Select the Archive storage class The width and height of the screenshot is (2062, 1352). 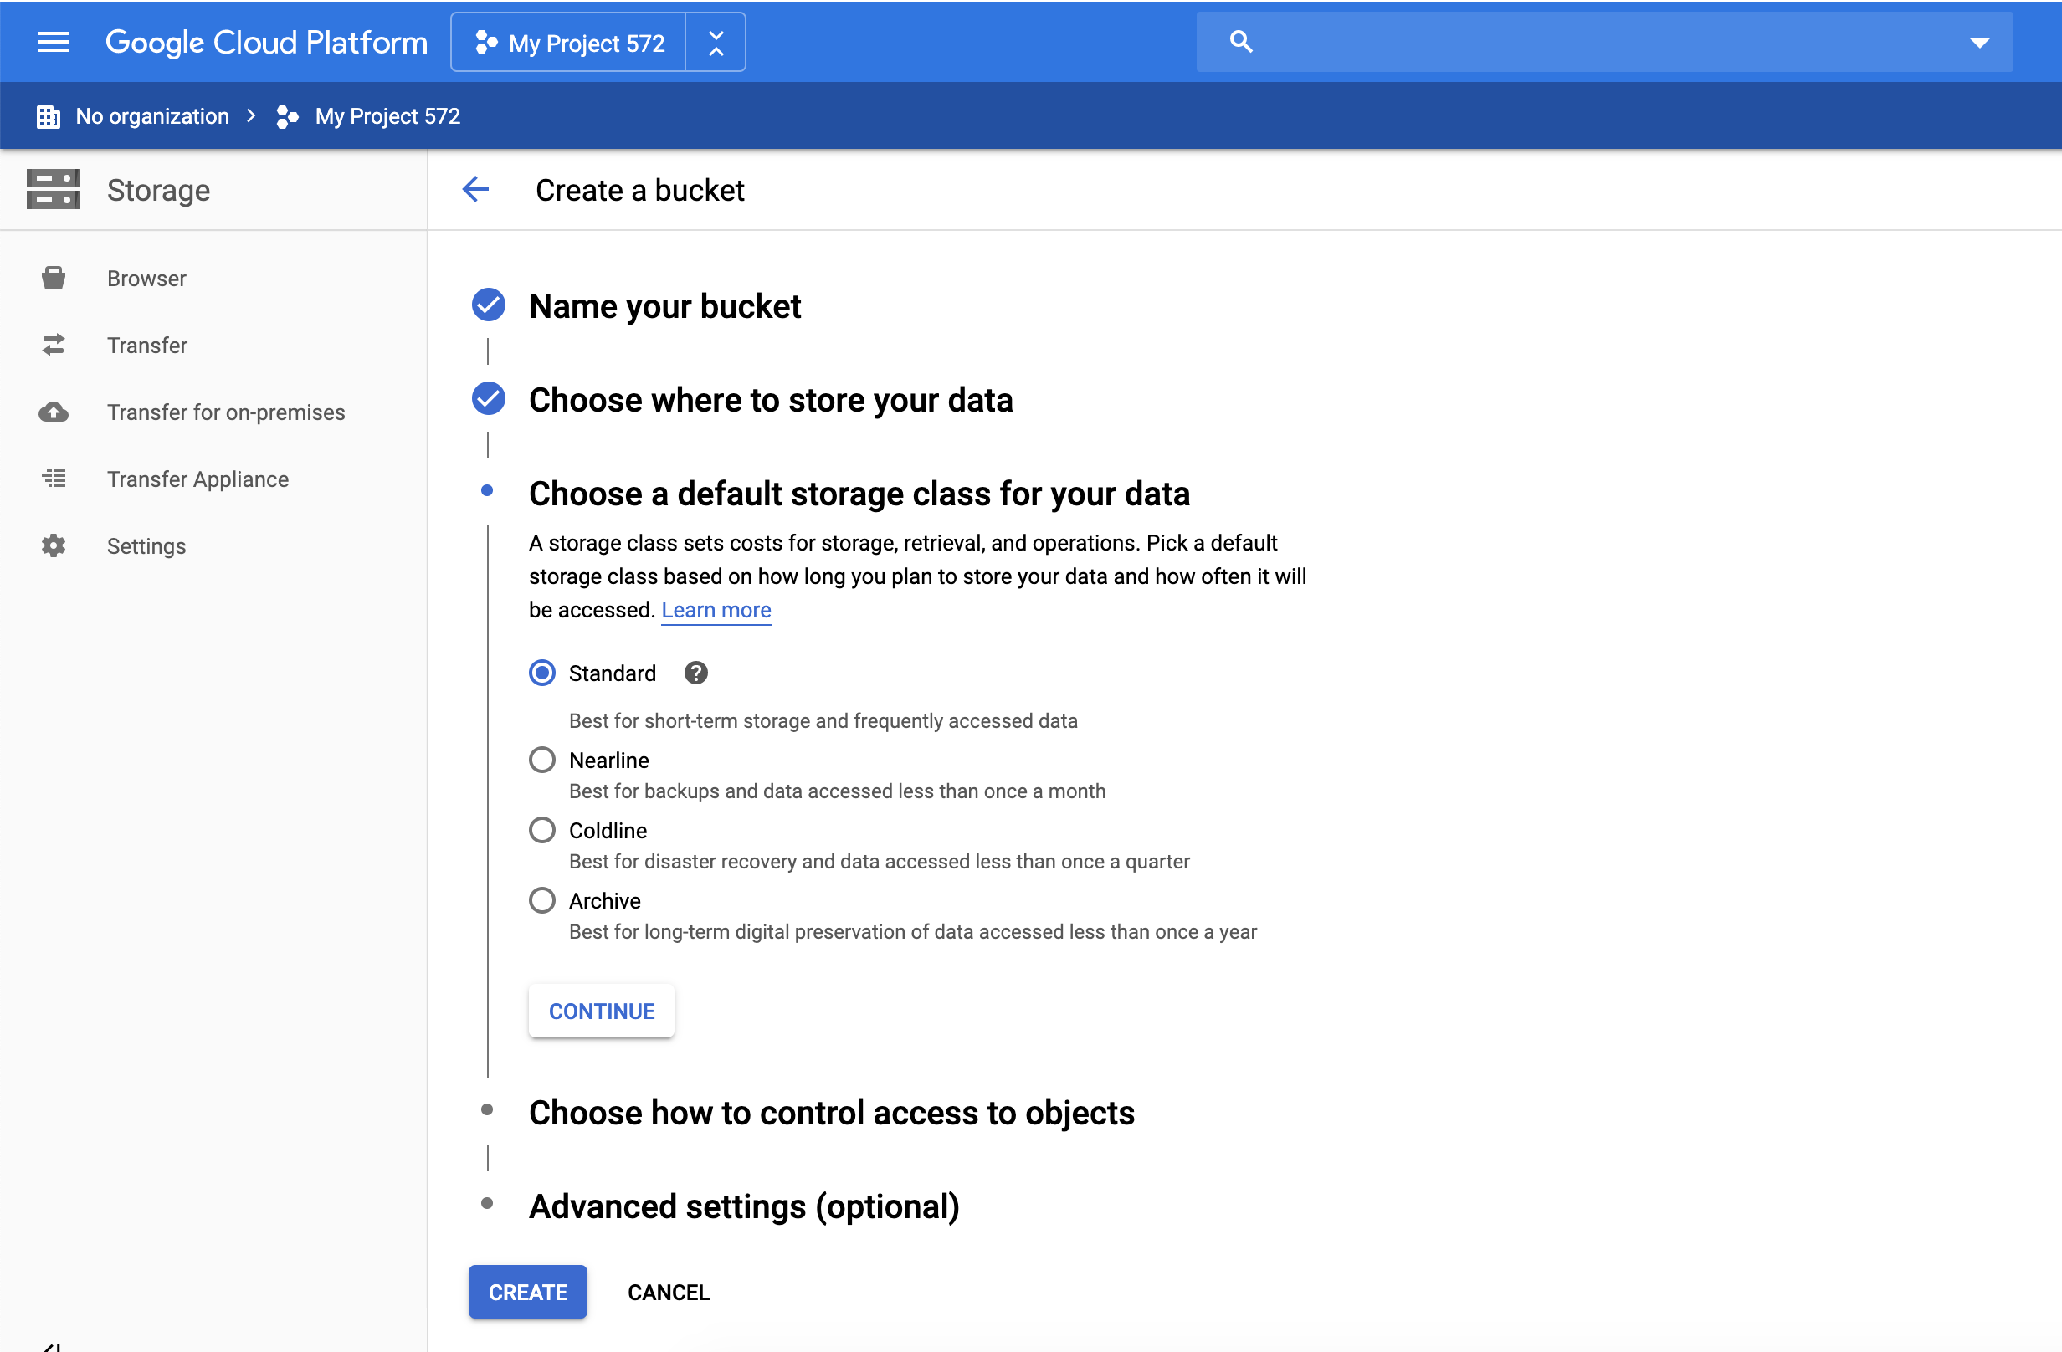542,901
